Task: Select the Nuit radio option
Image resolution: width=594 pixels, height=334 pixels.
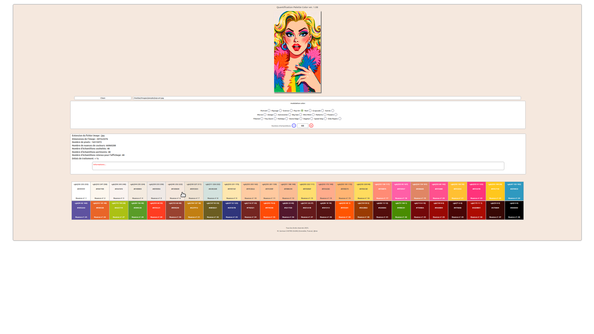Action: [x=310, y=111]
